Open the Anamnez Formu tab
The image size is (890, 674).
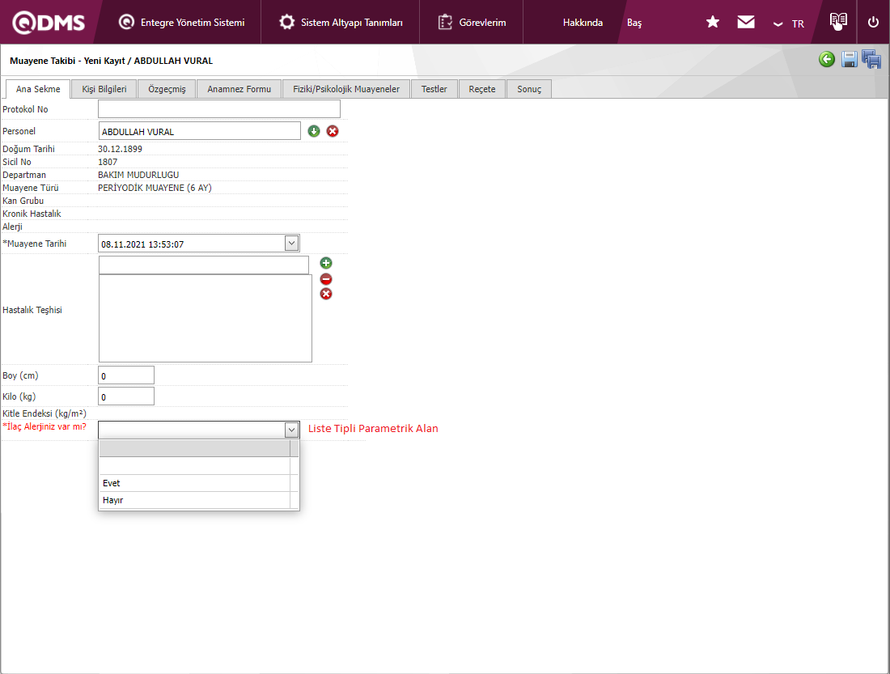tap(239, 89)
